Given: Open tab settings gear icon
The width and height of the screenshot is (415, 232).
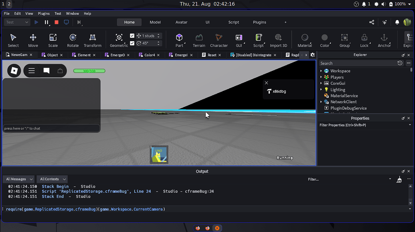Looking at the screenshot, I should [x=313, y=55].
